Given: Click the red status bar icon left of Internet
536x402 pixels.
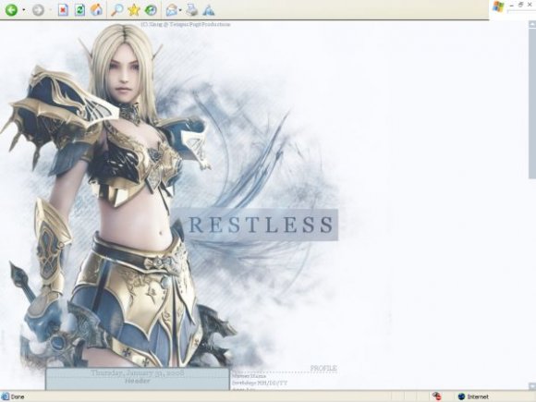Looking at the screenshot, I should (x=436, y=396).
